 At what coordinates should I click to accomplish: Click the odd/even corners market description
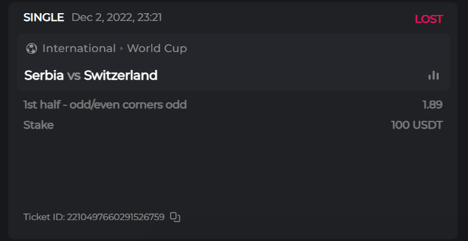click(105, 105)
